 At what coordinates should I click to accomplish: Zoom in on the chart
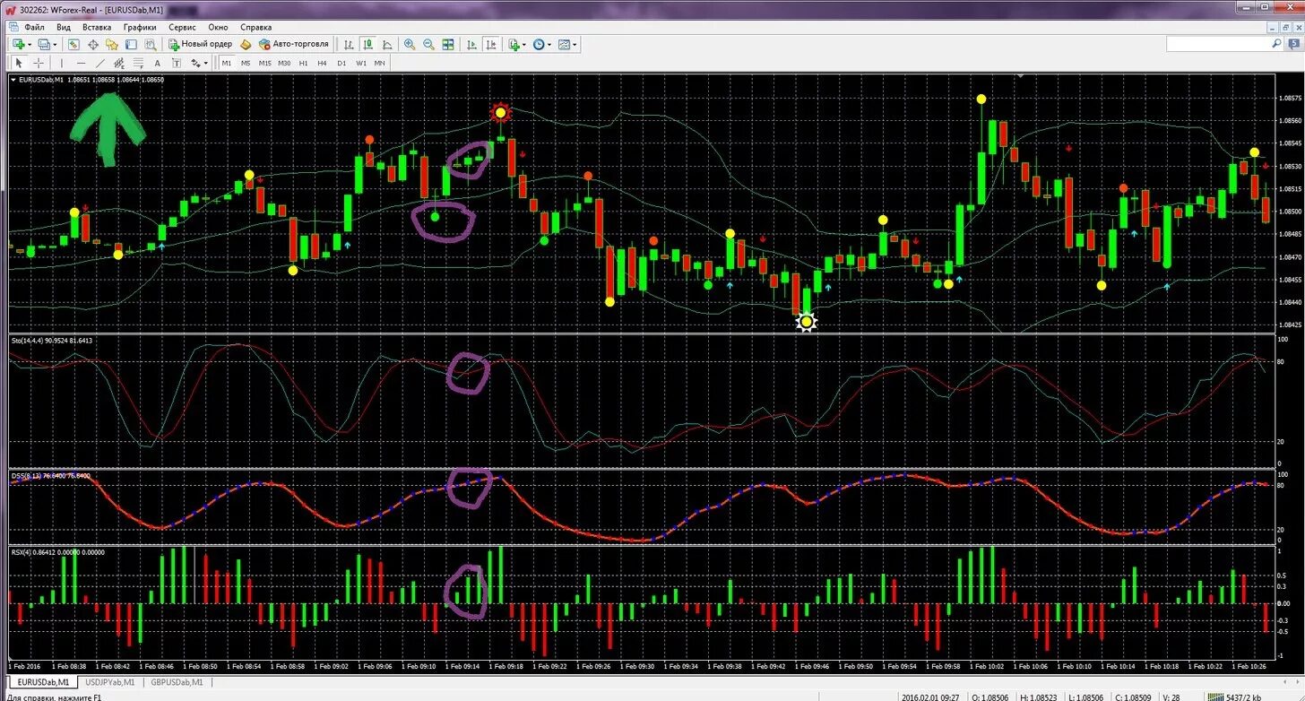410,44
